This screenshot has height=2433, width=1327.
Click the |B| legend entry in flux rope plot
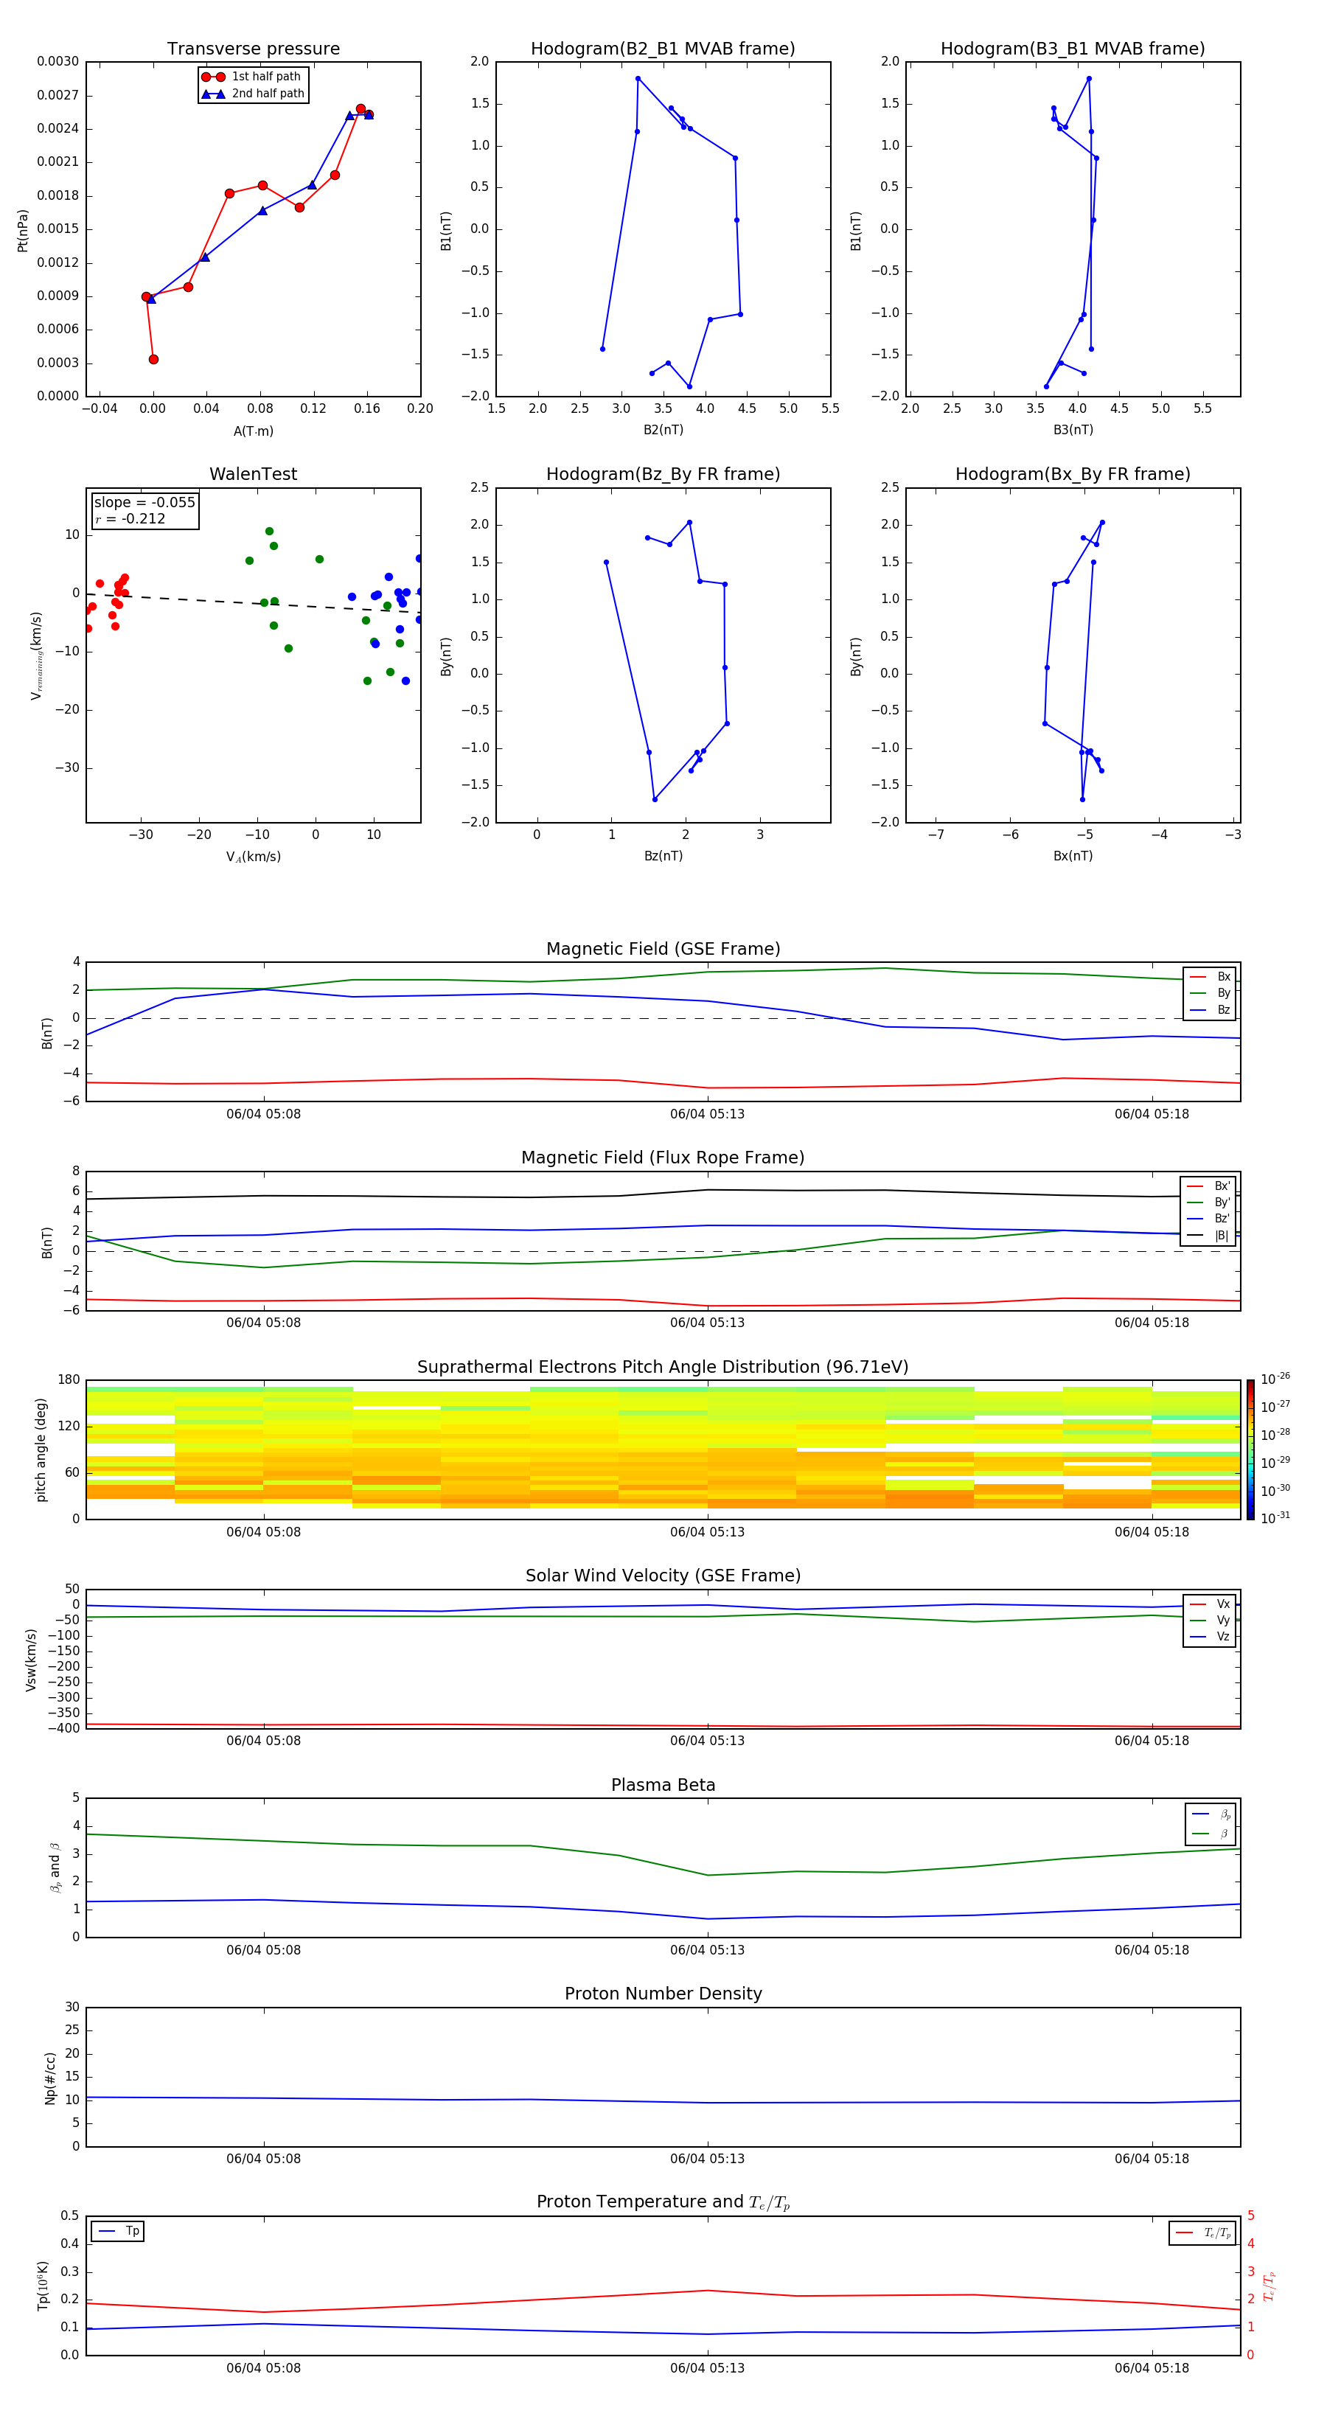[x=1209, y=1236]
